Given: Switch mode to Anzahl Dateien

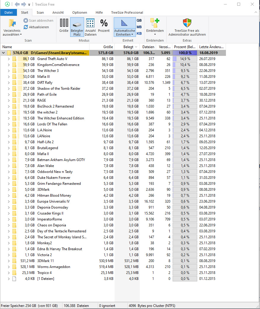Looking at the screenshot, I should click(90, 27).
